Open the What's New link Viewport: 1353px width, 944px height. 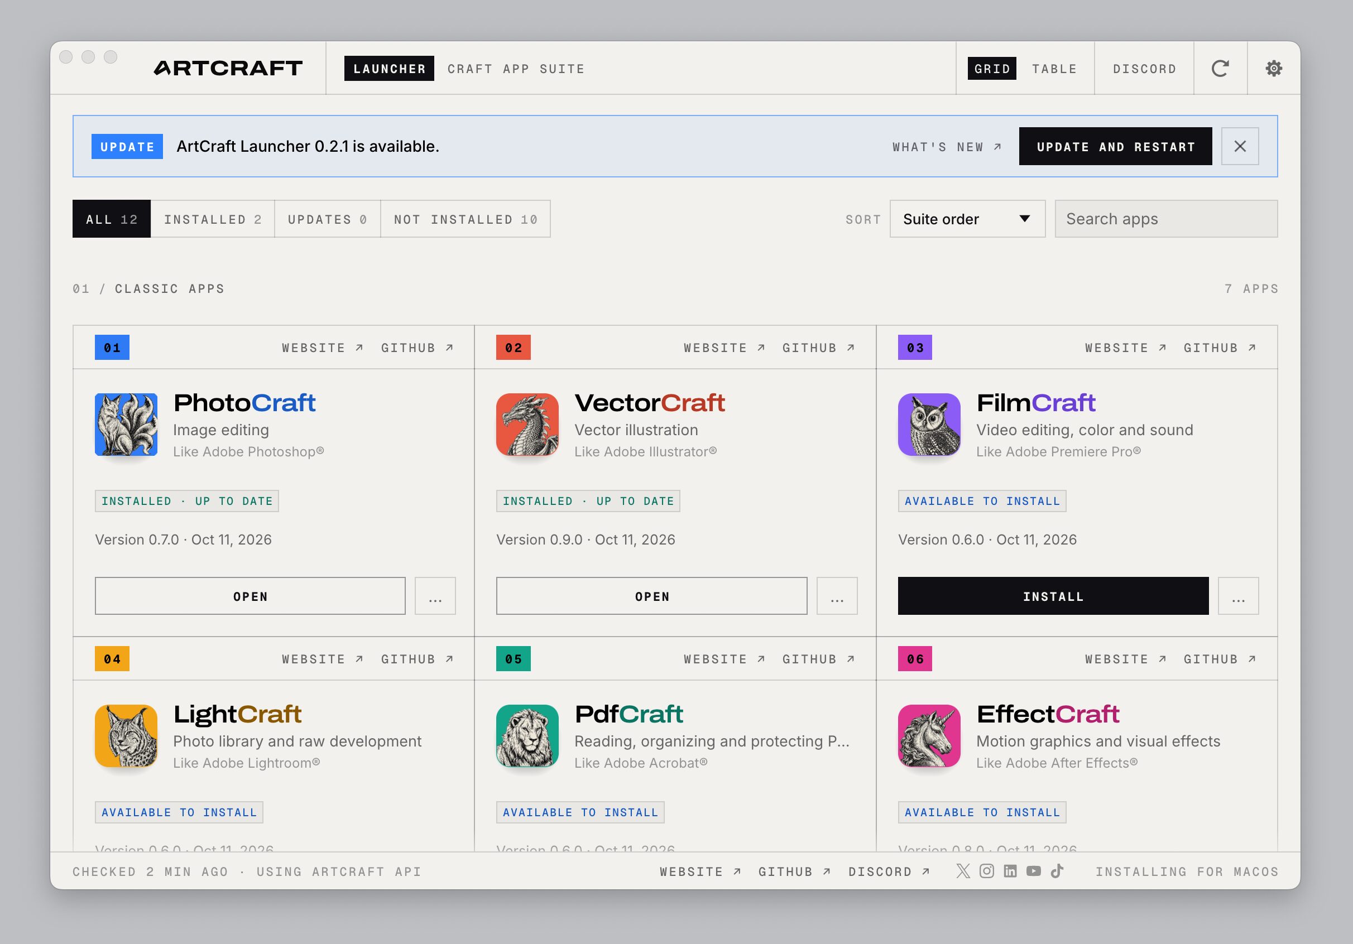click(947, 147)
